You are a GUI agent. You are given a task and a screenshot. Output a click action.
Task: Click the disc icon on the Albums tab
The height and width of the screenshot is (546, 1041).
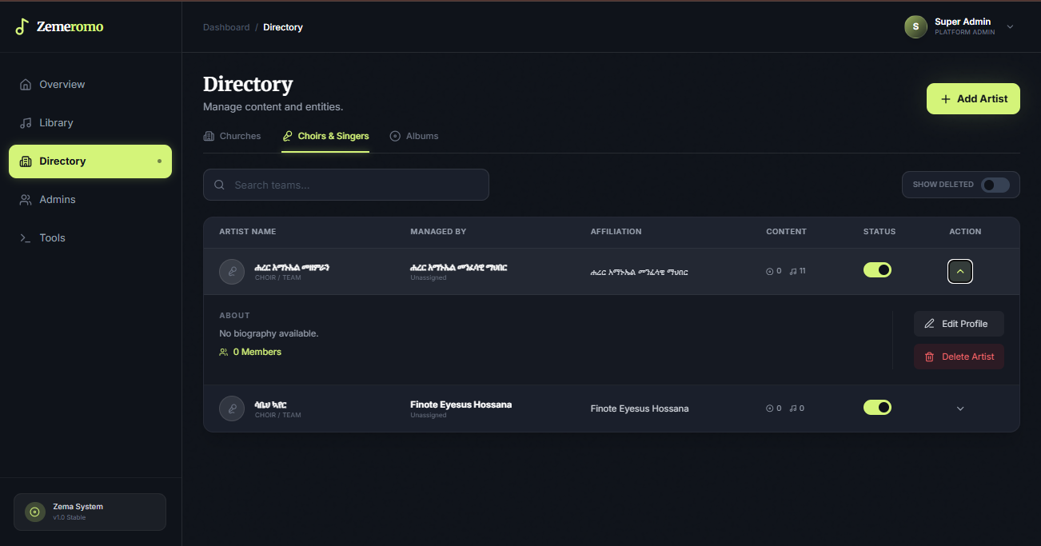(395, 136)
